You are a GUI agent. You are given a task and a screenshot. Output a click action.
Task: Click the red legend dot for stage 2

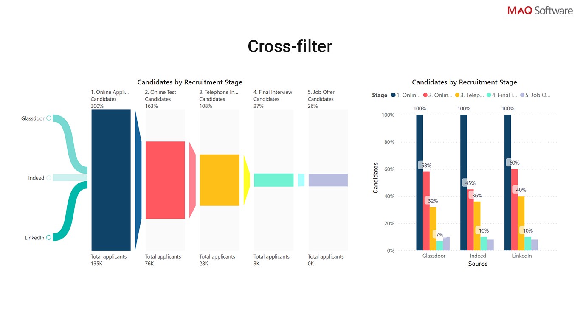425,96
